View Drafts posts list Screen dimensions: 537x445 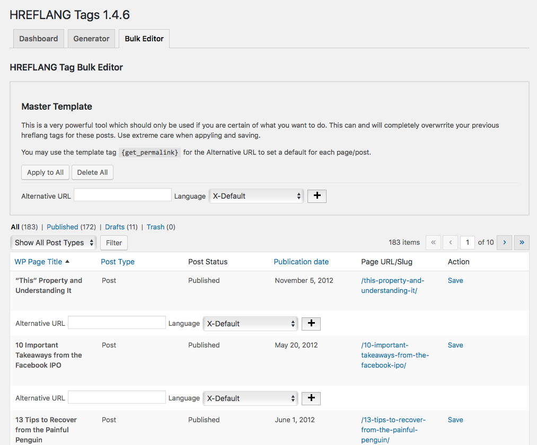point(115,227)
